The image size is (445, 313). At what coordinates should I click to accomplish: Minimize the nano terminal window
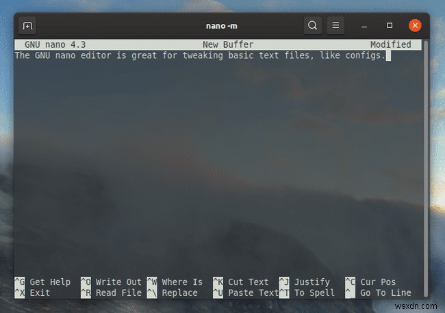click(x=364, y=26)
